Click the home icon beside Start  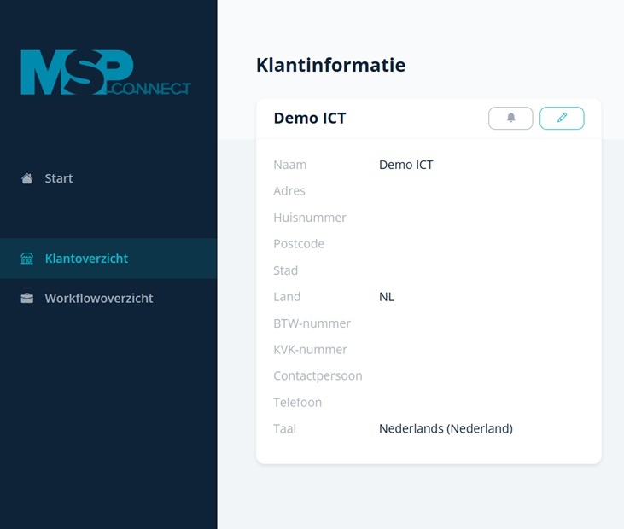[x=27, y=178]
